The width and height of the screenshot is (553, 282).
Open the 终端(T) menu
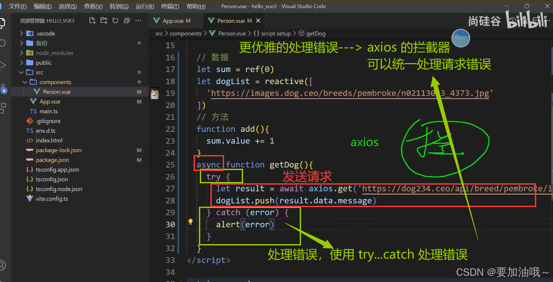(170, 6)
